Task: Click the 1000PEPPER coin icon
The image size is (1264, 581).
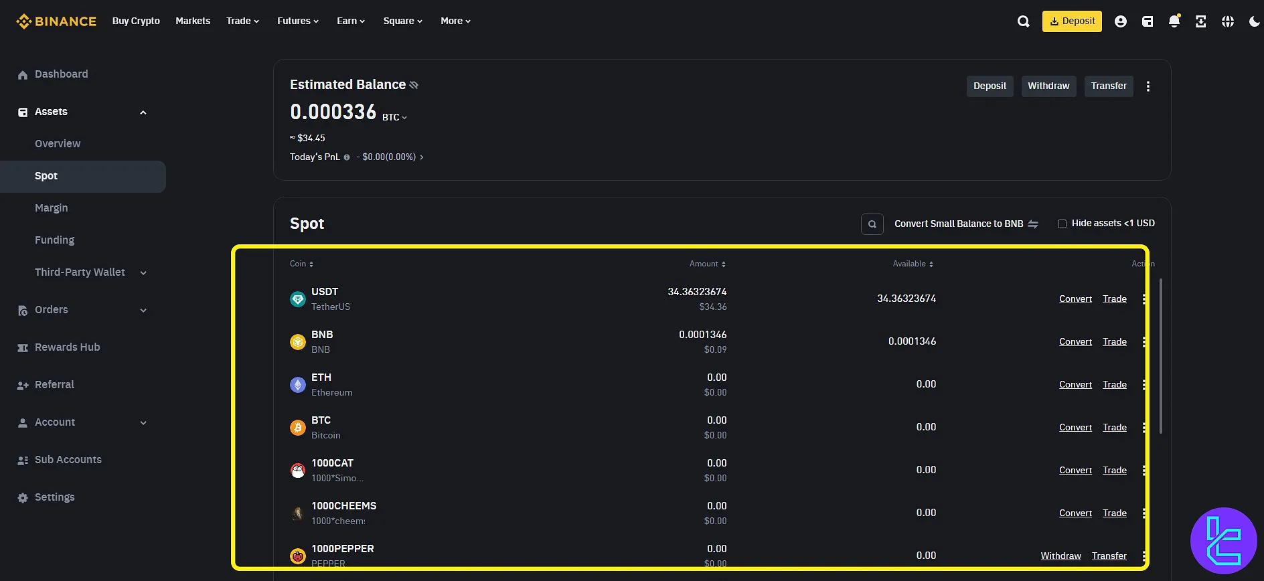Action: (298, 556)
